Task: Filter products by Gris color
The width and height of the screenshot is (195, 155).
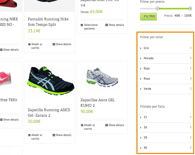Action: coord(146,48)
